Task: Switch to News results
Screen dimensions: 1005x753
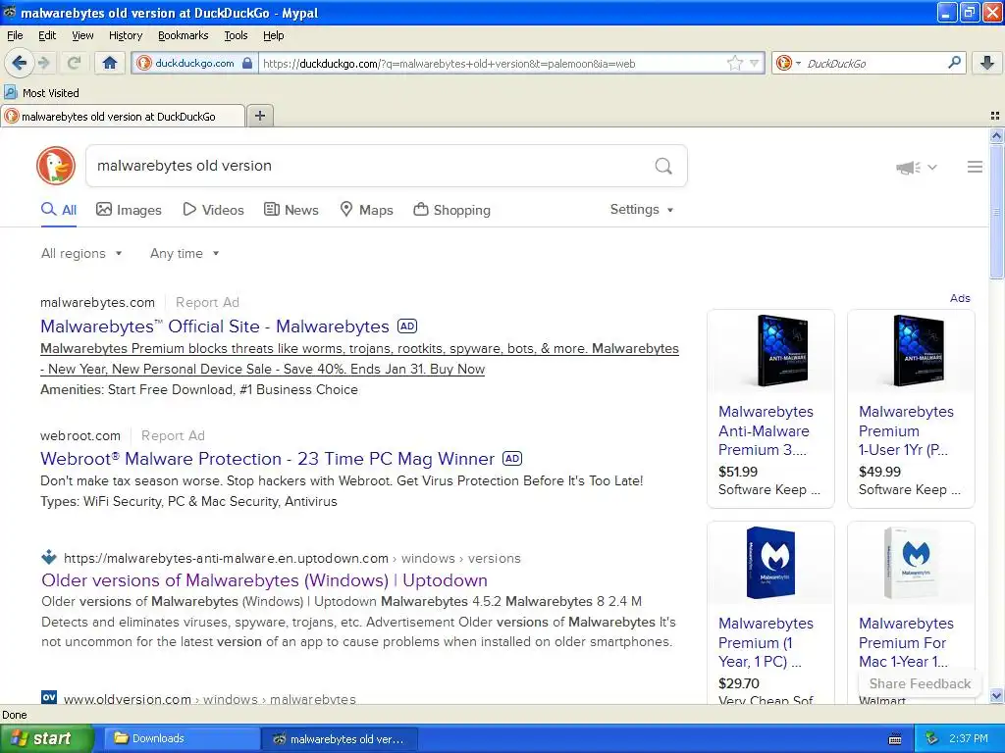Action: click(291, 210)
